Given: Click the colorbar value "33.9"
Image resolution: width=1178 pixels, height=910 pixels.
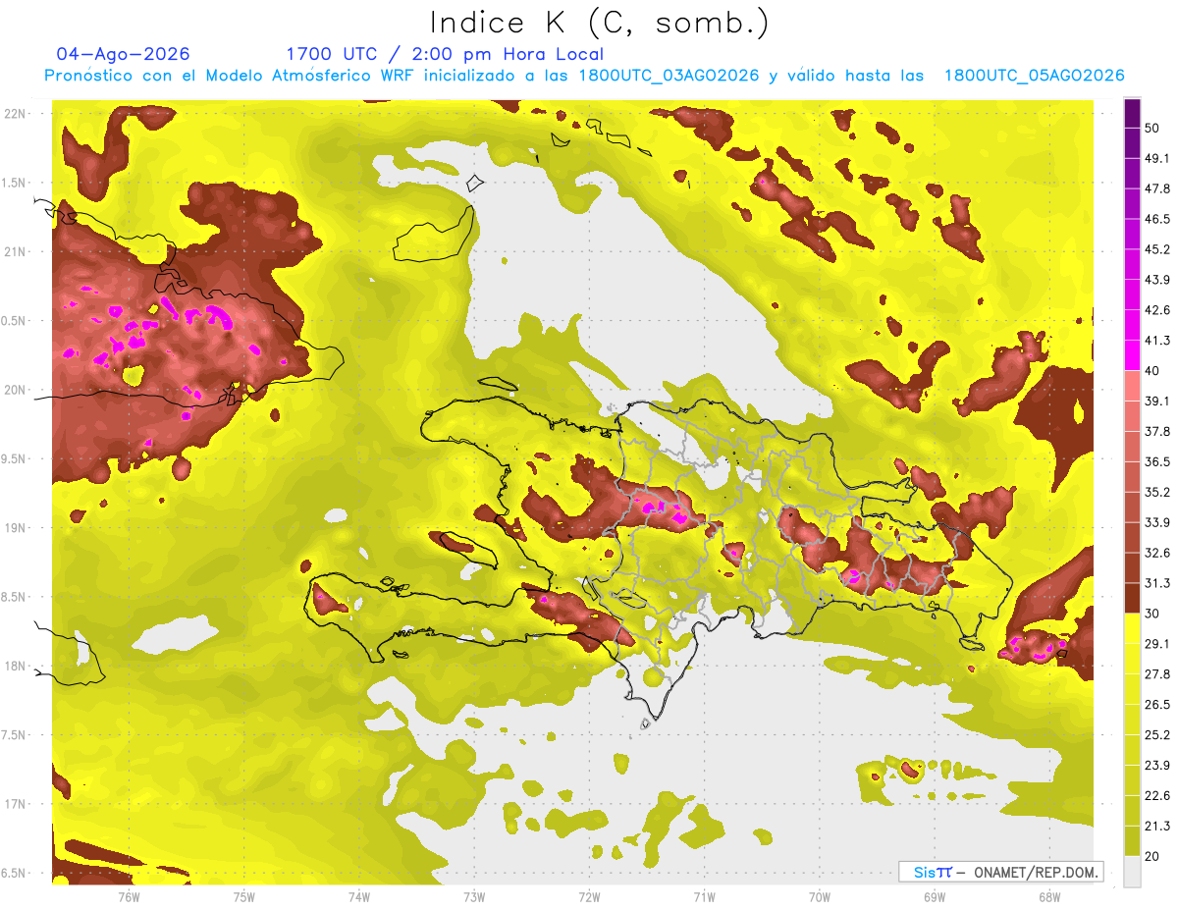Looking at the screenshot, I should (1157, 522).
